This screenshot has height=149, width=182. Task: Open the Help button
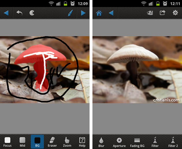(82, 142)
